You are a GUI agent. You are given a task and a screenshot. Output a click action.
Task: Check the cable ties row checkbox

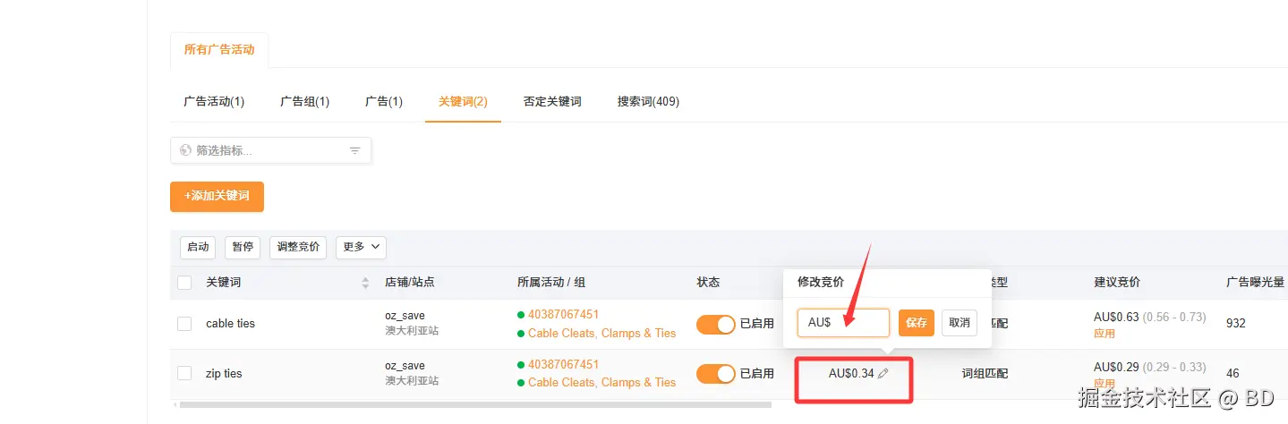point(184,324)
